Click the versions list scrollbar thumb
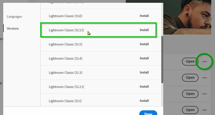Image resolution: width=215 pixels, height=115 pixels. (x=162, y=59)
